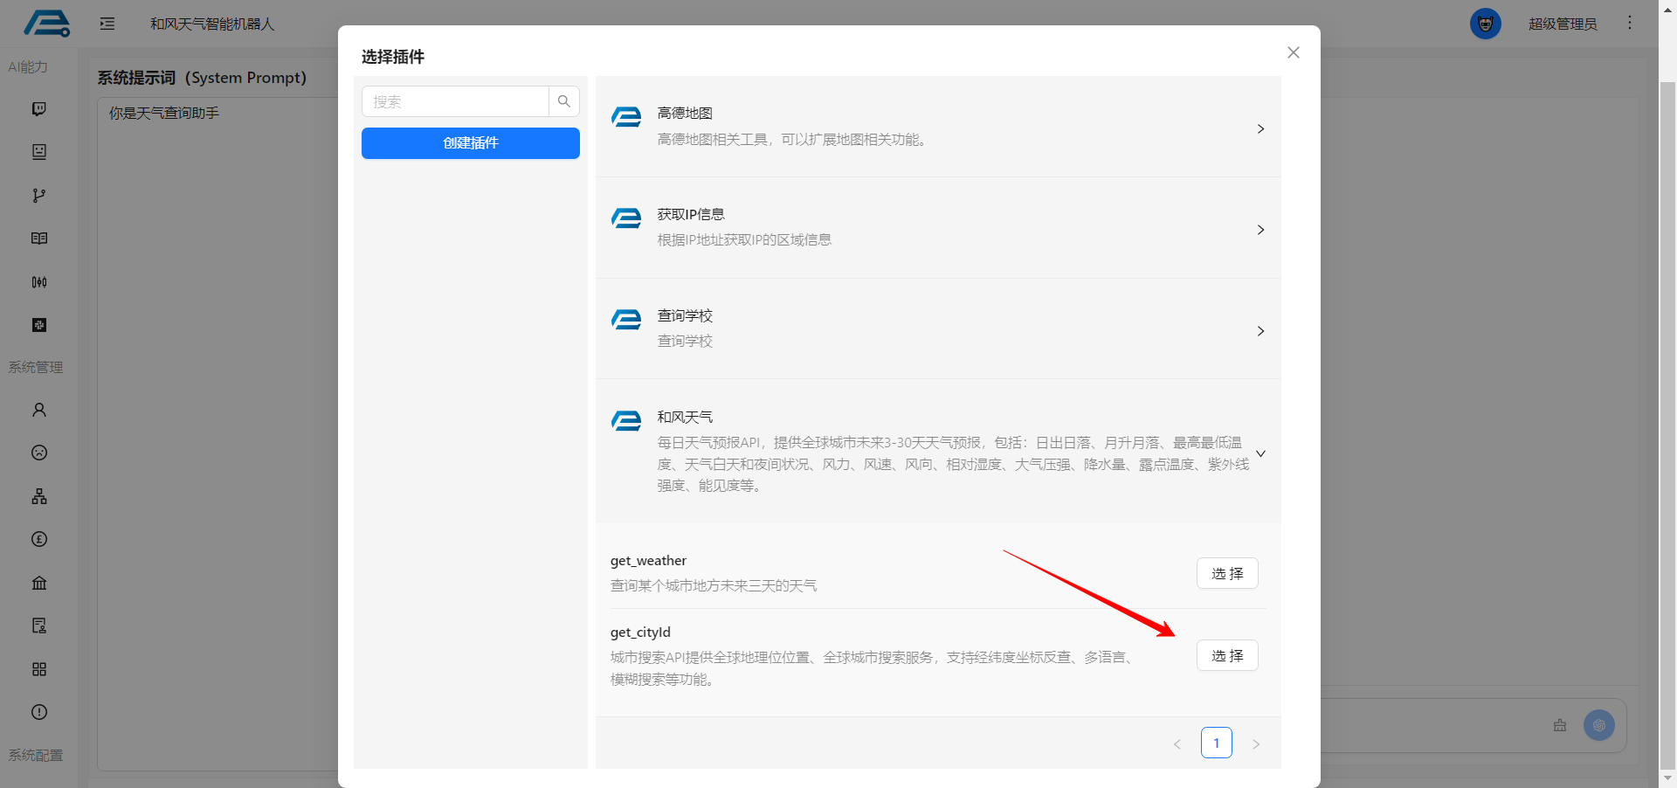Click the search magnifier icon in plugin dialog
The image size is (1677, 788).
(564, 101)
